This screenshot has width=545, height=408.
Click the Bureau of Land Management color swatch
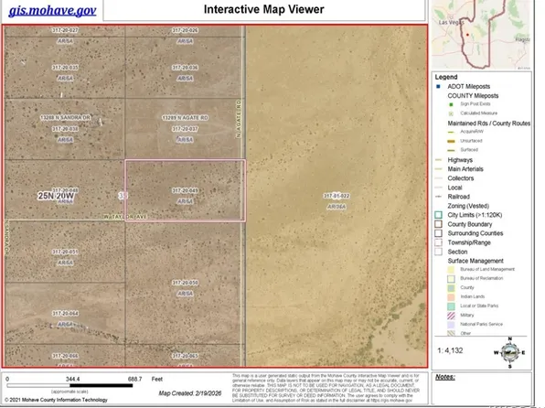coord(451,270)
